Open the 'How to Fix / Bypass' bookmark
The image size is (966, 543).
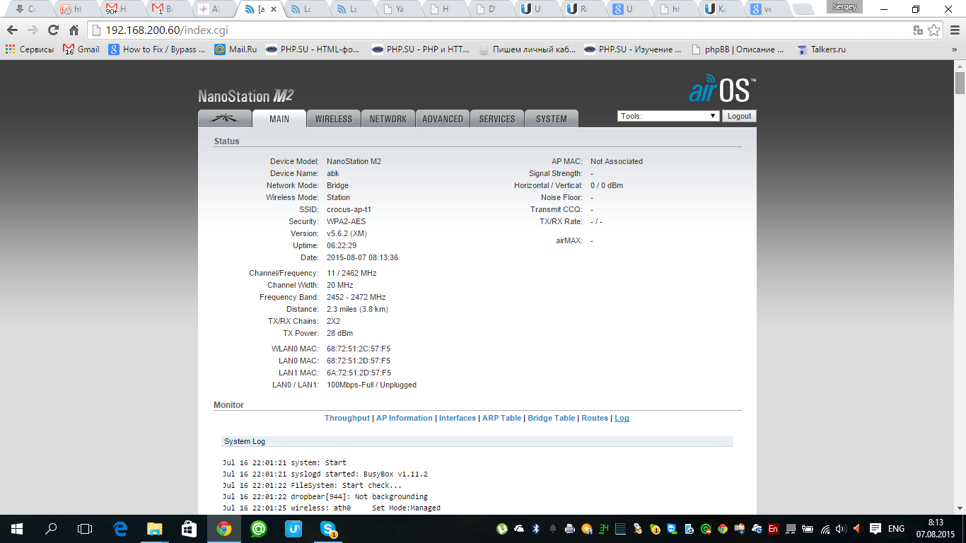[x=157, y=49]
